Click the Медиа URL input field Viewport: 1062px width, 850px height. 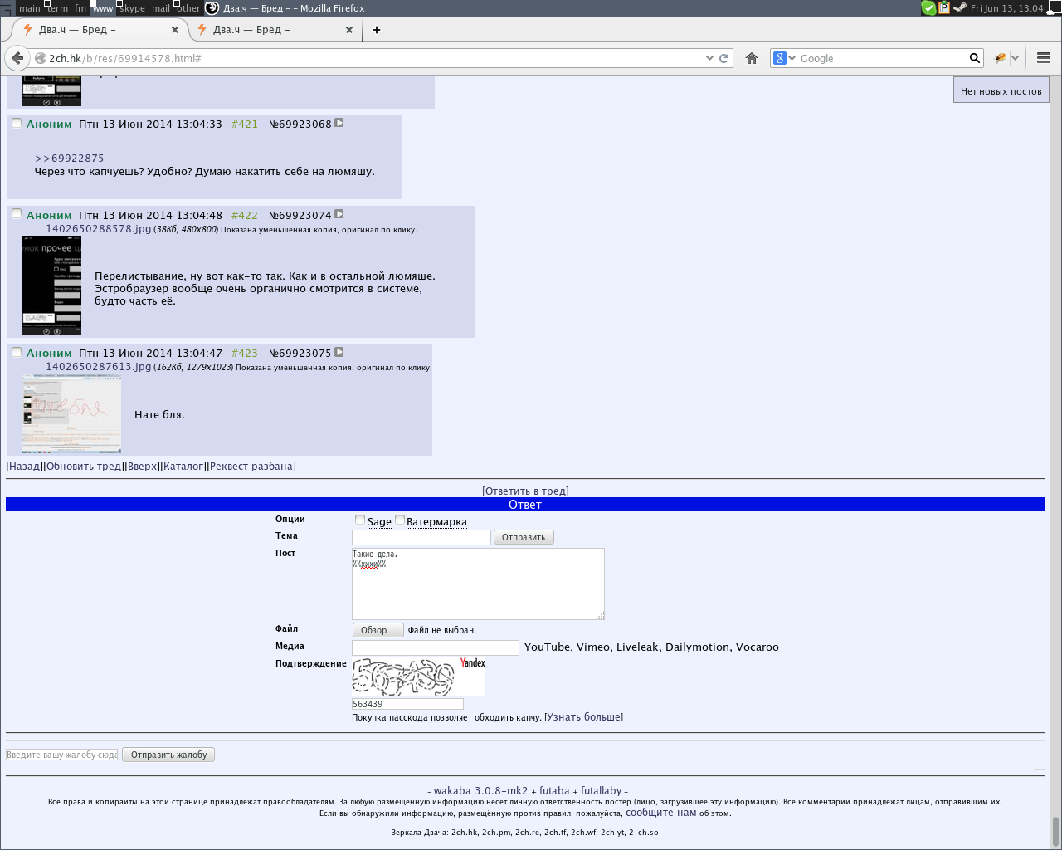point(436,647)
